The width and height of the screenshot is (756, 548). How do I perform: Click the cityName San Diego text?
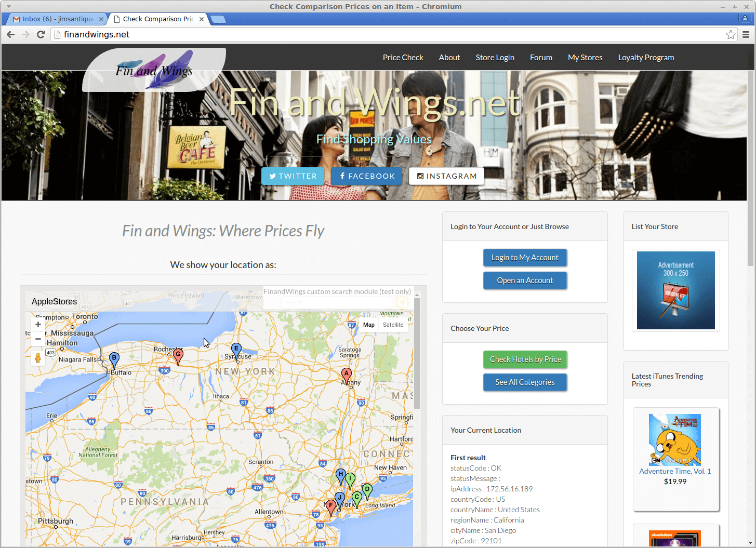pyautogui.click(x=483, y=530)
